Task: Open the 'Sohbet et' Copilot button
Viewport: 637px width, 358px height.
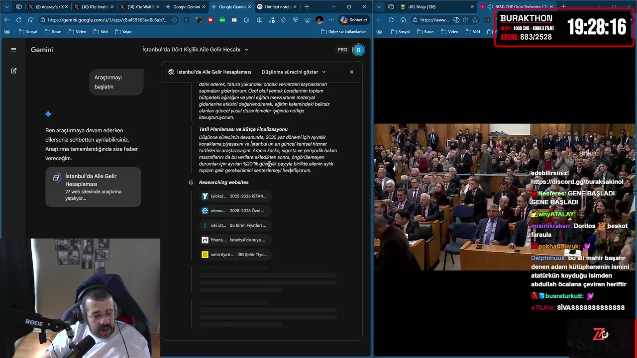Action: click(x=354, y=20)
